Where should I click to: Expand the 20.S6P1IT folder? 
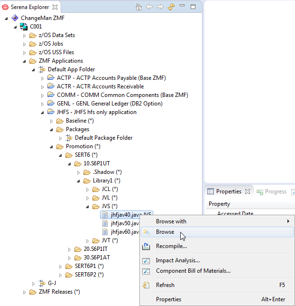[69, 249]
